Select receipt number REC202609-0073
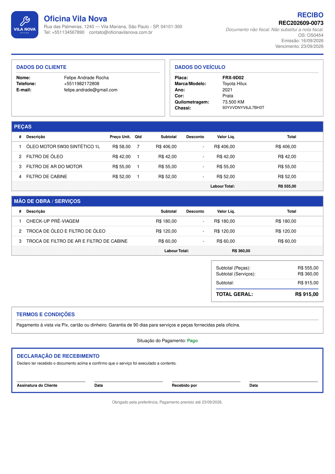This screenshot has height=474, width=335. pos(301,23)
